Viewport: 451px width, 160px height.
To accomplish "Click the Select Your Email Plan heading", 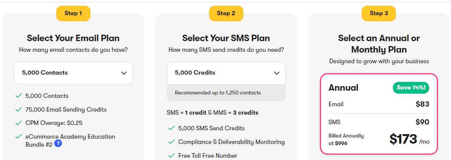I will coord(73,38).
